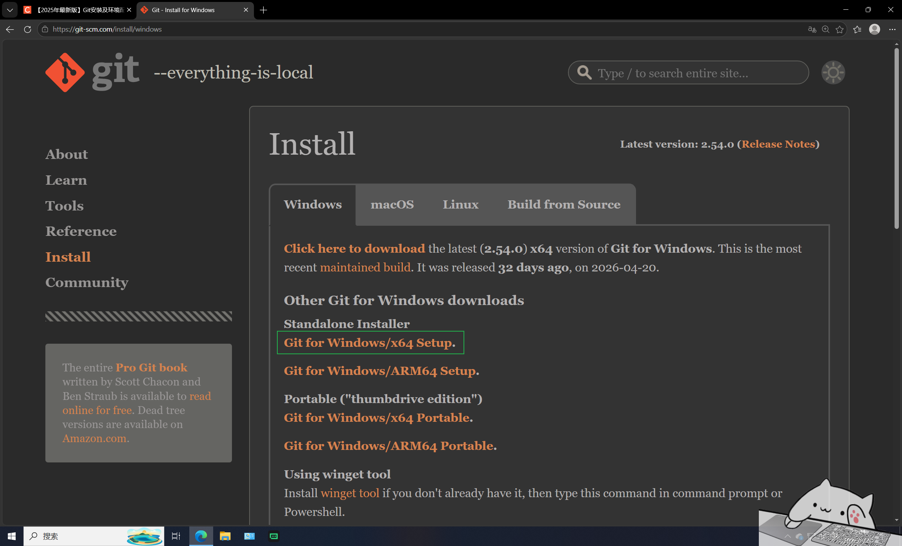Open the translate page icon

tap(812, 29)
